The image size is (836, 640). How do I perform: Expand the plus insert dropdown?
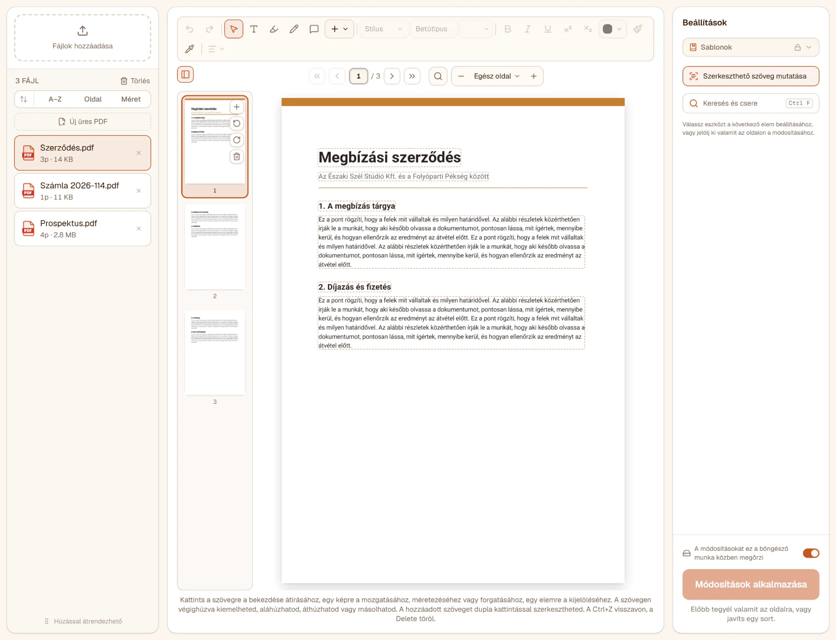[x=340, y=29]
